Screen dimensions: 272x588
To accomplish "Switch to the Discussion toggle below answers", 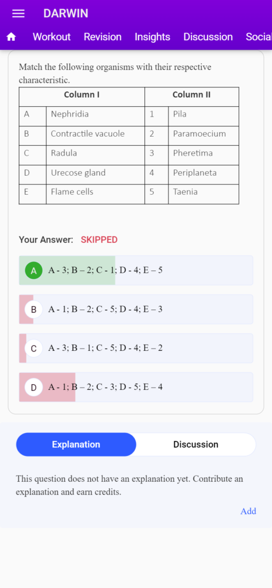I will [196, 444].
